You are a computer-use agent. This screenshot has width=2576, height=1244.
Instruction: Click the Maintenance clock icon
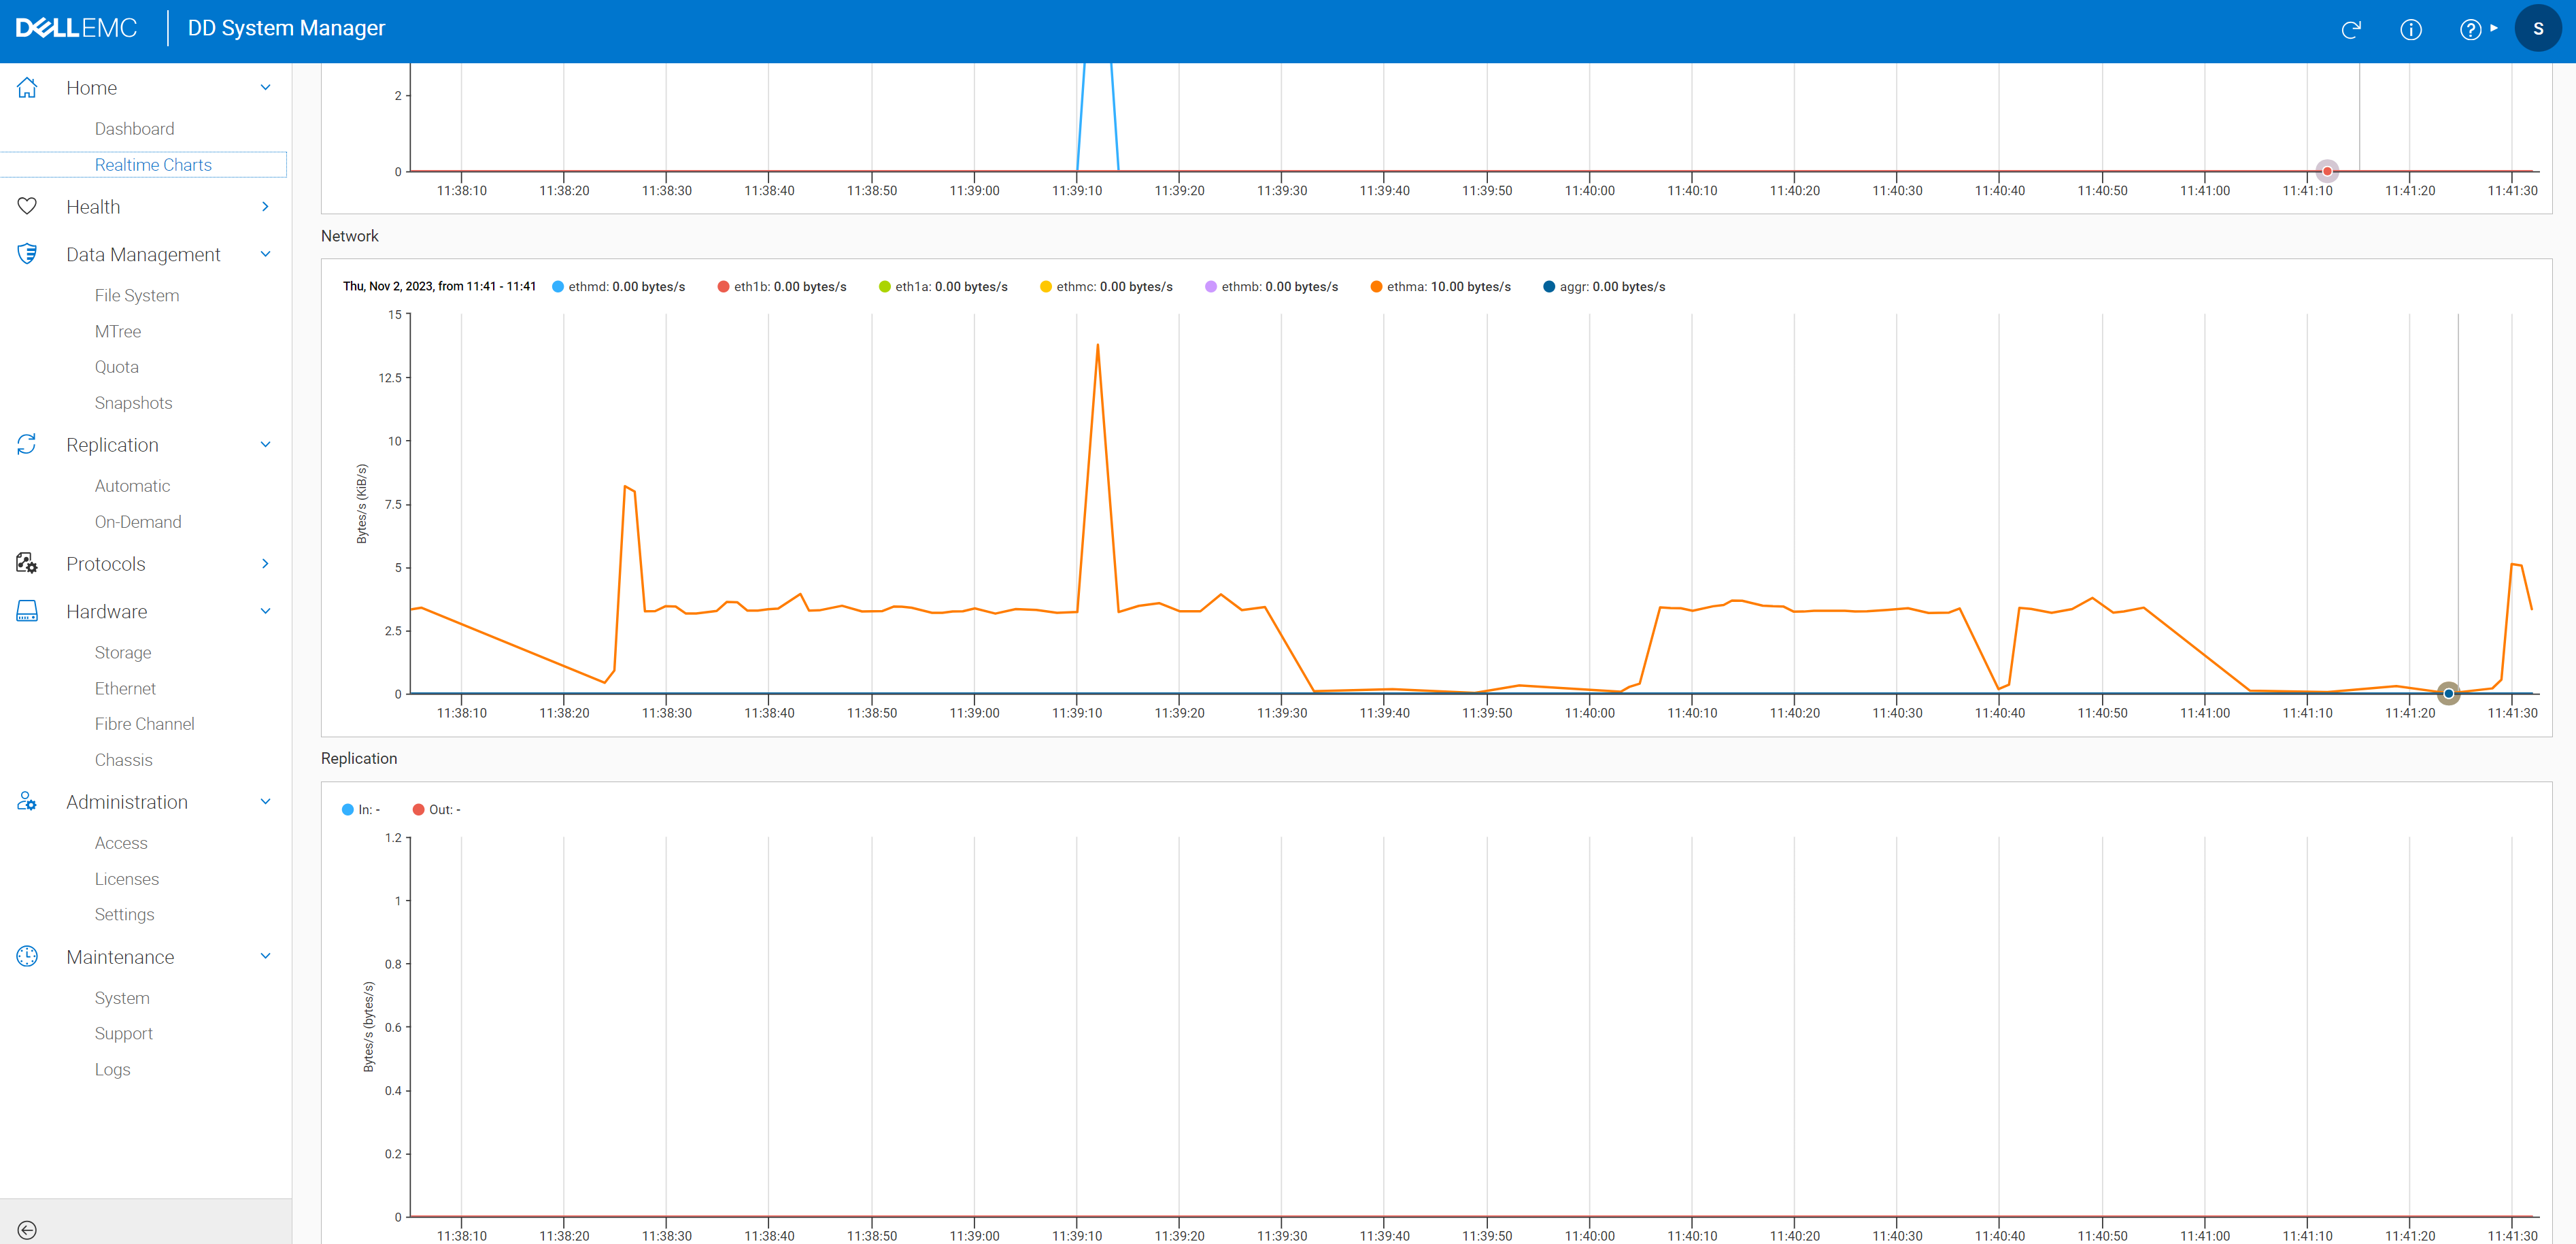click(27, 956)
